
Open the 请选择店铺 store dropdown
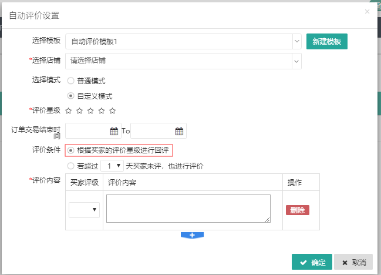[296, 60]
